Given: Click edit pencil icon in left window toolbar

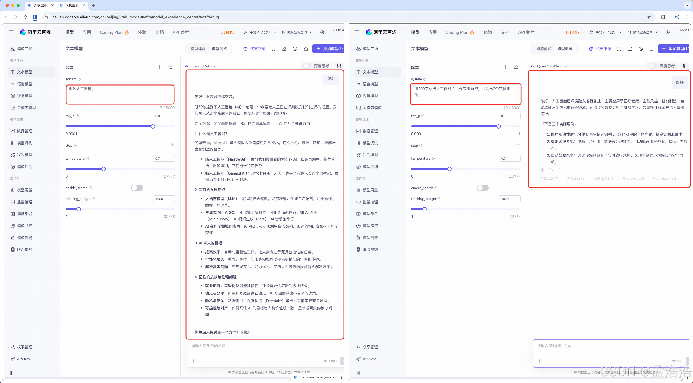Looking at the screenshot, I should click(x=284, y=49).
